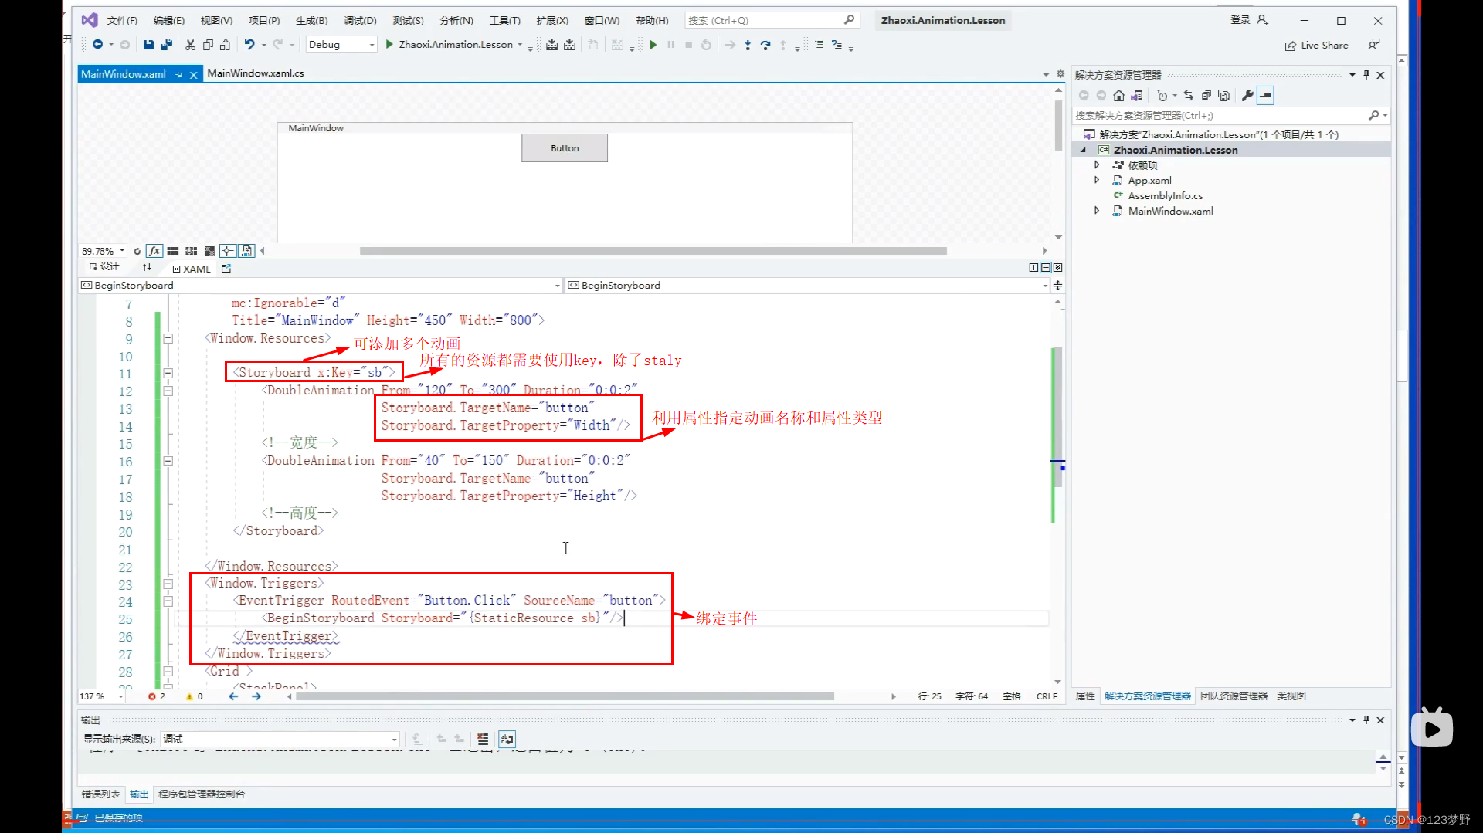Toggle snapping to snaplines in designer
This screenshot has width=1483, height=833.
228,251
